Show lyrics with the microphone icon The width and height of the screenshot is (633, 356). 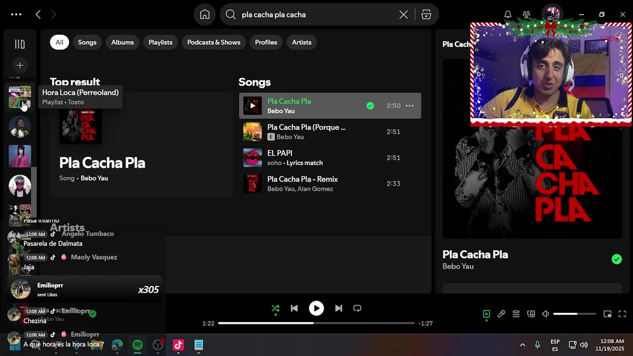[x=501, y=314]
